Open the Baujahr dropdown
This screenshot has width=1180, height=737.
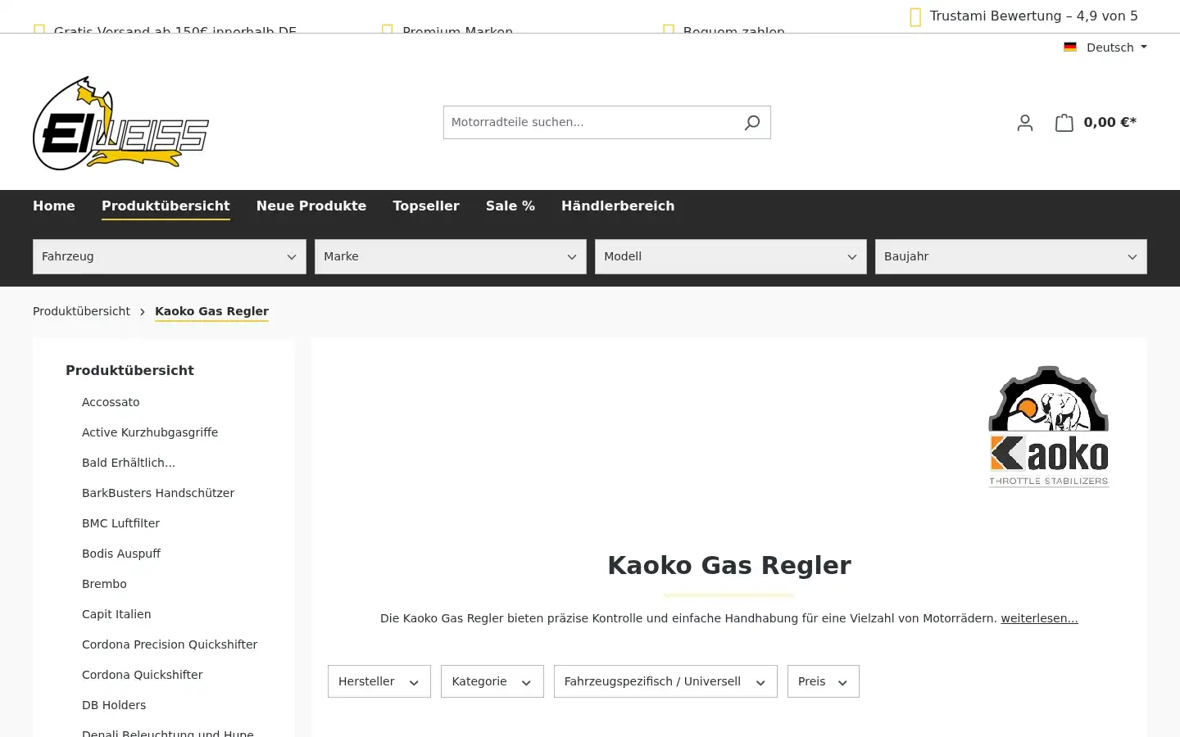coord(1011,256)
